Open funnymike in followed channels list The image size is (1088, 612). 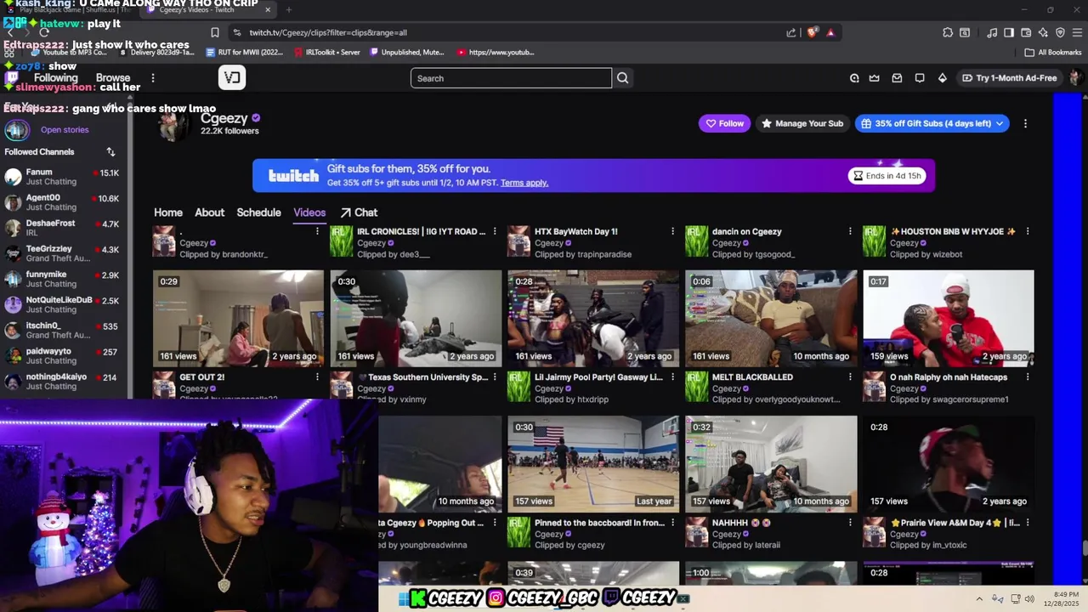[x=61, y=279]
